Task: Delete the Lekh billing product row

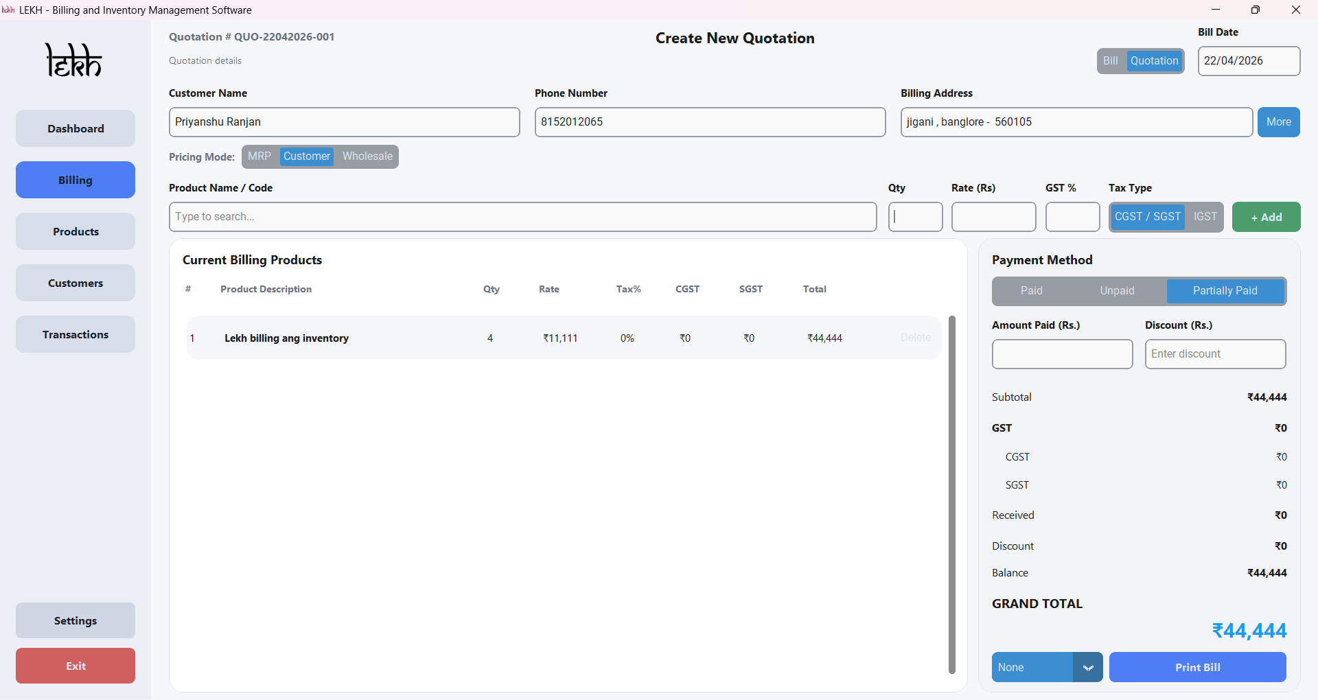Action: coord(915,338)
